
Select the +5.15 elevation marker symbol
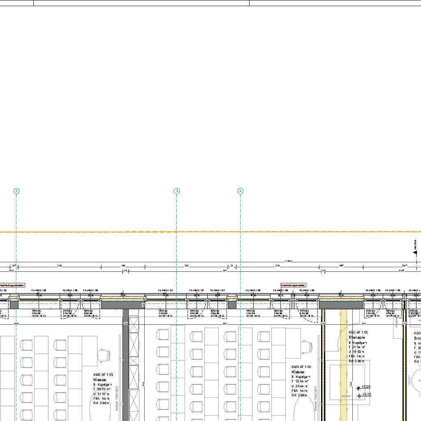359,396
